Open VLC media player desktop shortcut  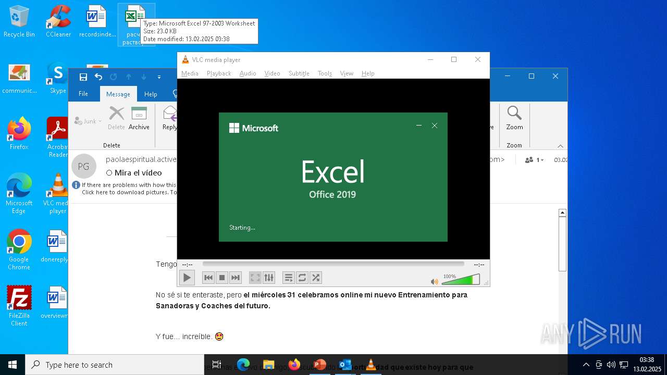click(56, 193)
